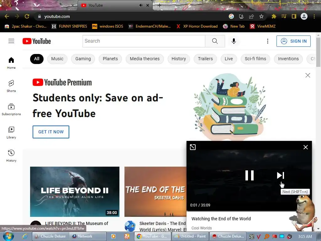Screen dimensions: 321x241
Task: Open FUNNY SNIPPIES bookmark
Action: click(x=69, y=26)
